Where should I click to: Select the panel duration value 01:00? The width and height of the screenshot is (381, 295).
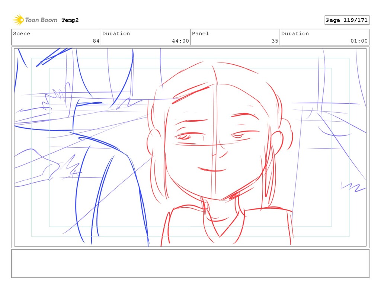click(359, 41)
